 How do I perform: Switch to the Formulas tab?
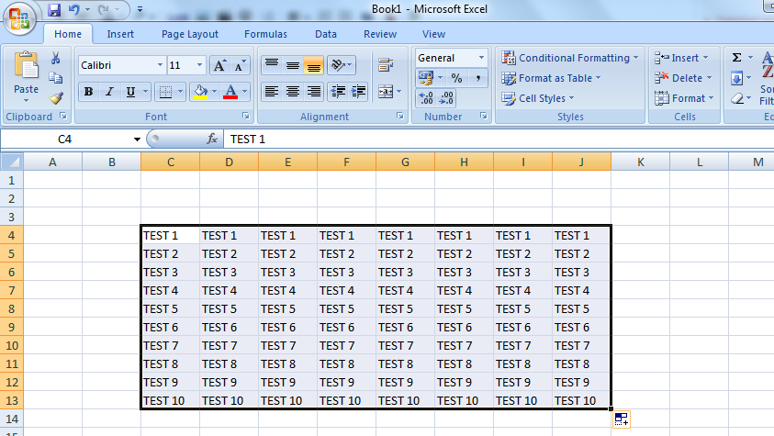[x=265, y=34]
